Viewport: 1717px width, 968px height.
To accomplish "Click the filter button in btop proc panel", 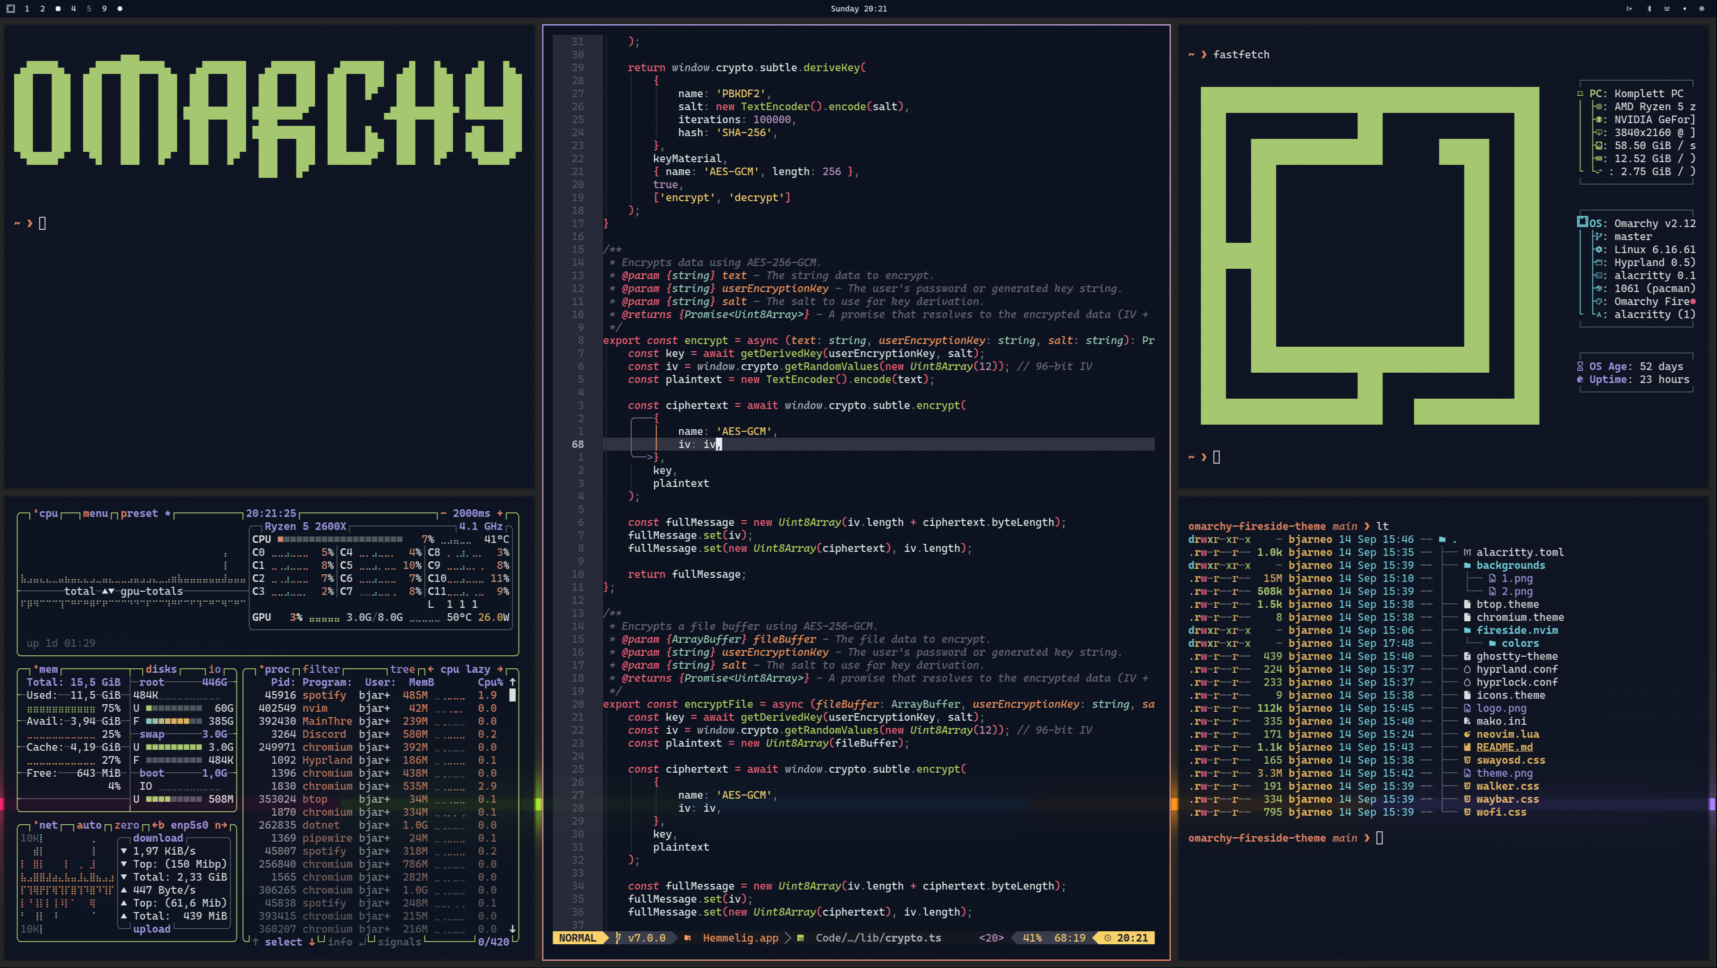I will (x=321, y=669).
